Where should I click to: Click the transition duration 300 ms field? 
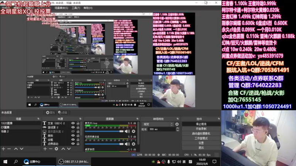click(162, 129)
